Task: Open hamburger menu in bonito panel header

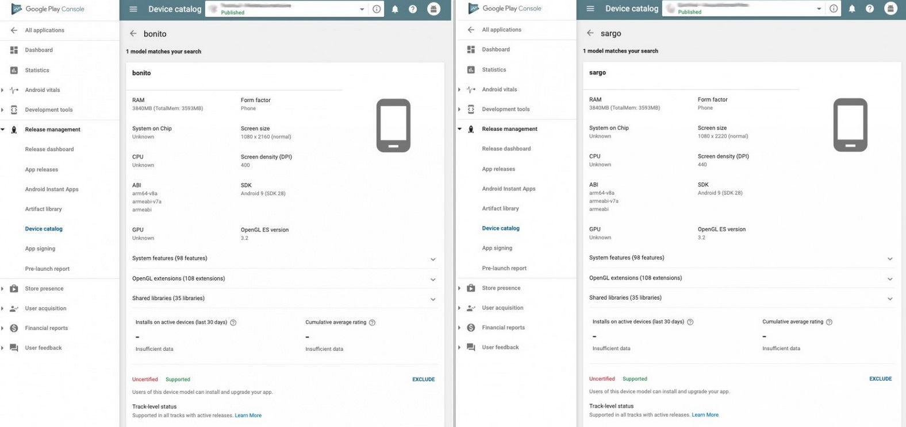Action: (x=133, y=9)
